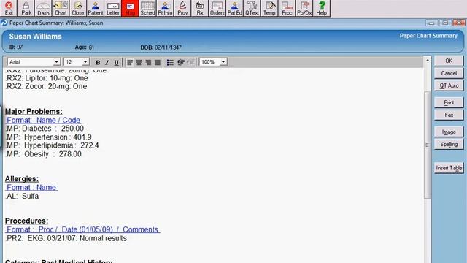Viewport: 467px width, 263px height.
Task: Click the Temp template icon
Action: [269, 8]
